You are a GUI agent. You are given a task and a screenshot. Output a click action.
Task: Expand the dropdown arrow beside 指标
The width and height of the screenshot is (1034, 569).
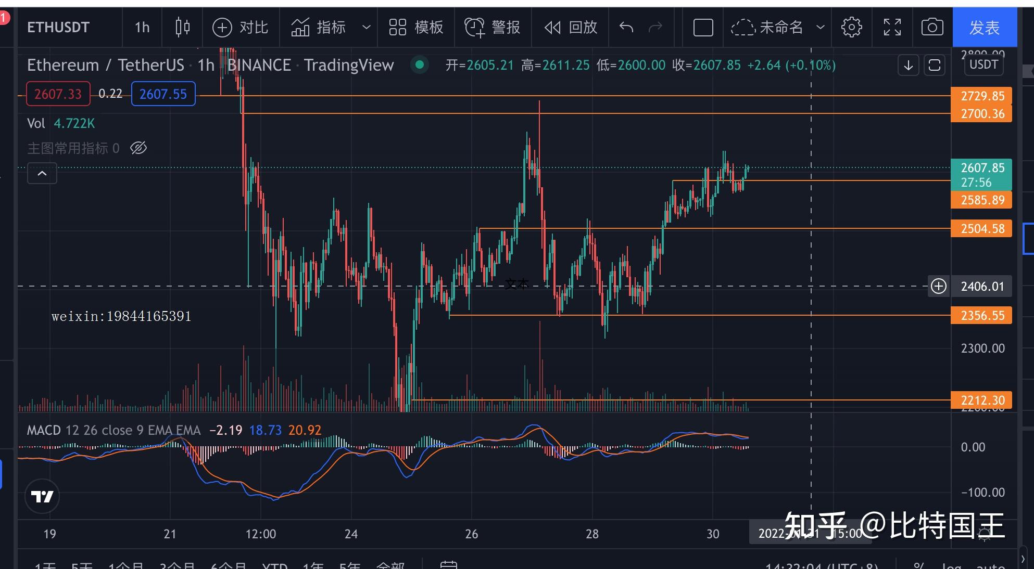(x=366, y=27)
